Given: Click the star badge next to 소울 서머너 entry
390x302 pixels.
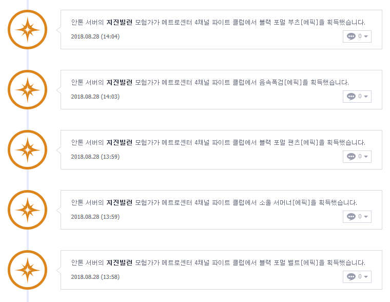Looking at the screenshot, I should click(27, 210).
